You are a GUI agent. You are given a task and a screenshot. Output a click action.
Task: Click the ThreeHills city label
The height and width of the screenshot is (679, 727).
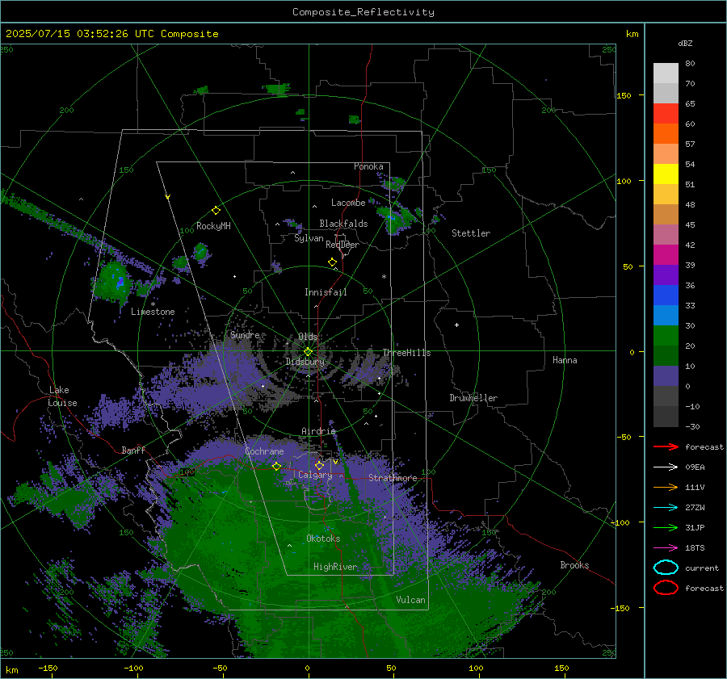point(406,353)
